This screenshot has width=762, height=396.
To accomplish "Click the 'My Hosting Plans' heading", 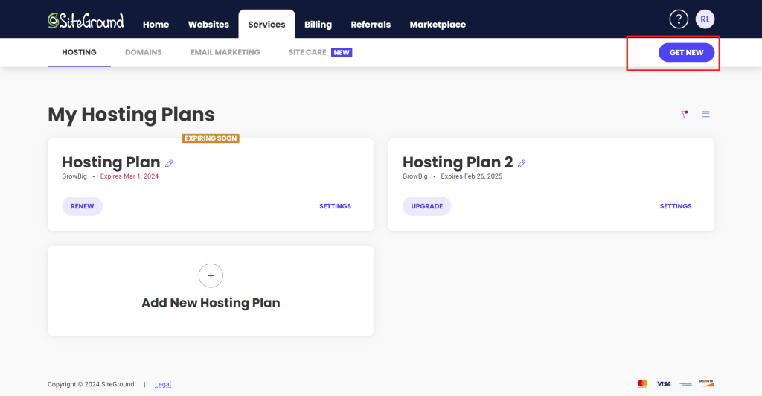I will (131, 115).
